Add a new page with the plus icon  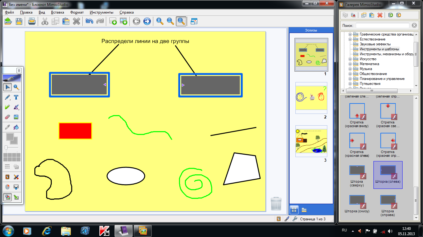(113, 21)
